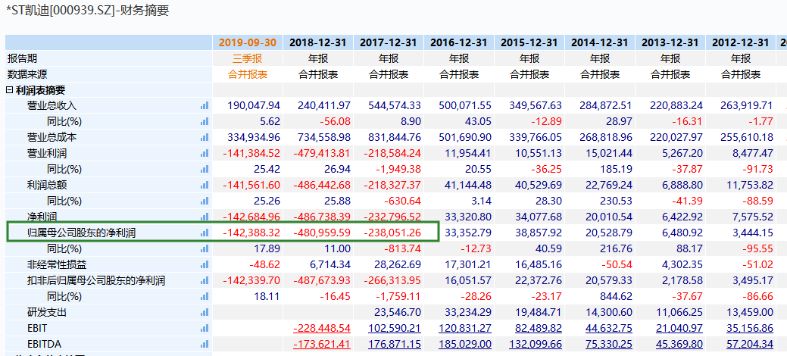
Task: Select the 2013-12-31 column header
Action: click(x=670, y=42)
